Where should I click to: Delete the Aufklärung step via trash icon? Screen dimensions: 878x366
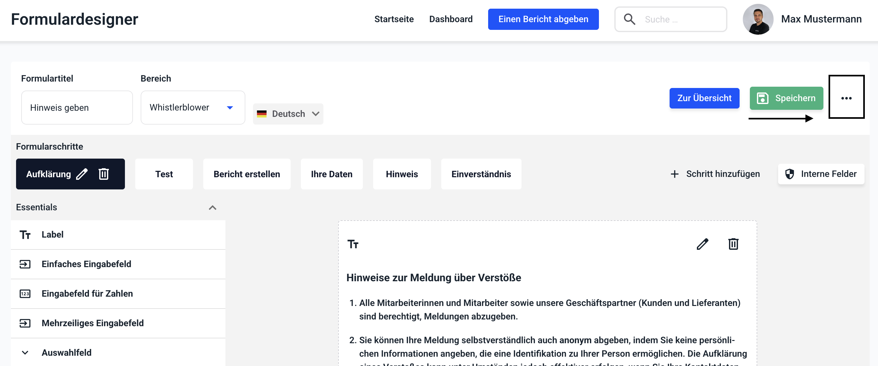(x=104, y=174)
